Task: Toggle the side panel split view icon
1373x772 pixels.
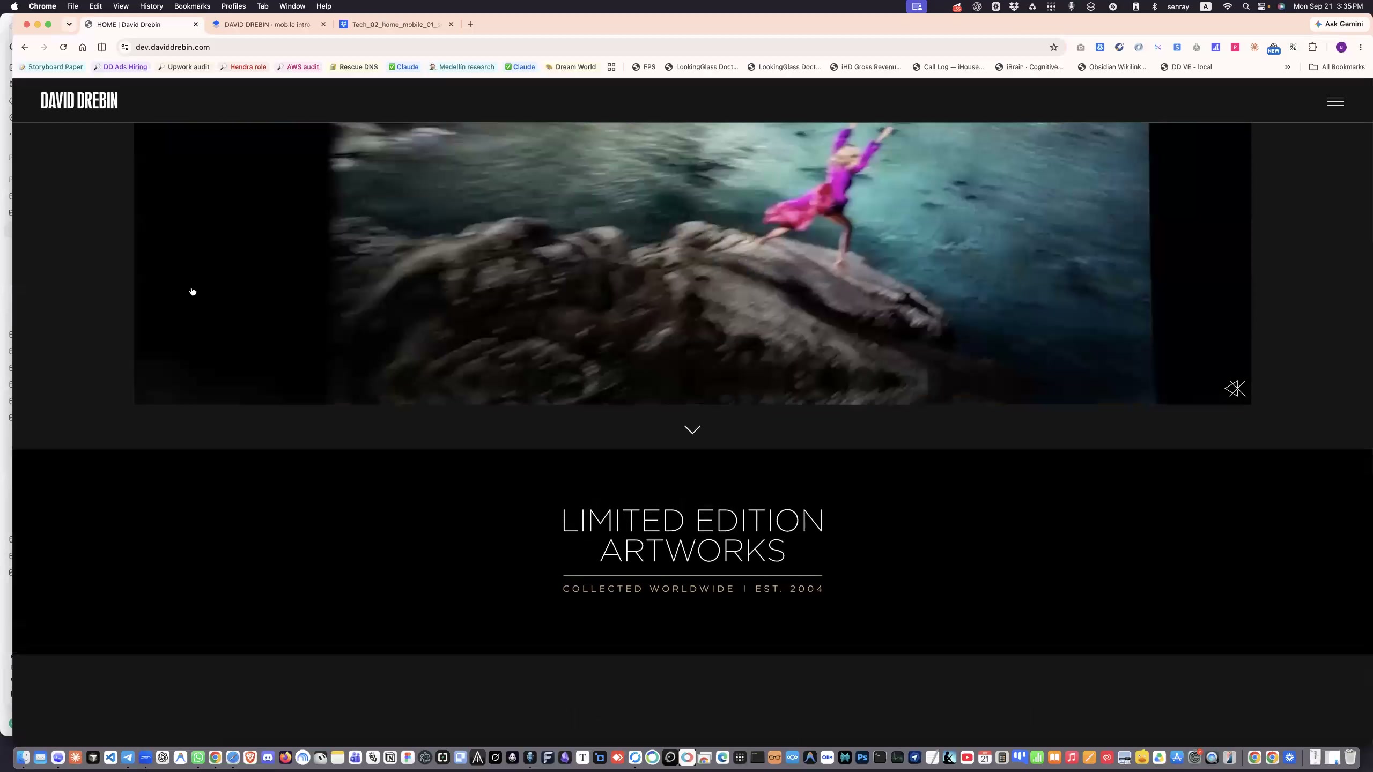Action: (x=102, y=47)
